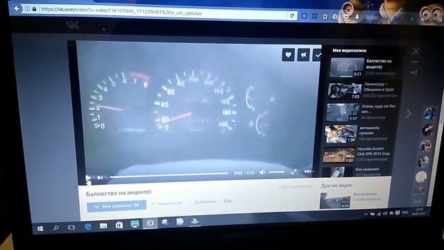
Task: Open the 480 quality dropdown
Action: coord(308,172)
